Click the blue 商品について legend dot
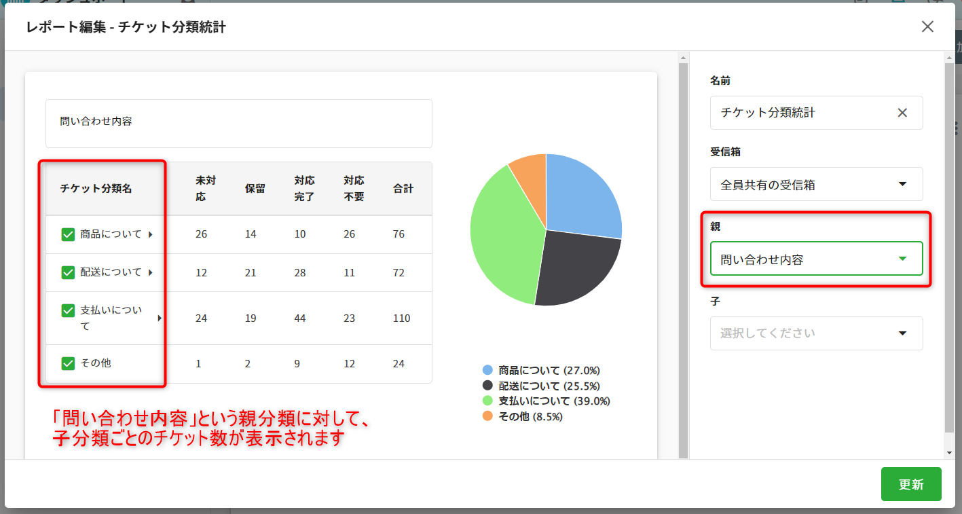The image size is (962, 514). click(x=487, y=370)
